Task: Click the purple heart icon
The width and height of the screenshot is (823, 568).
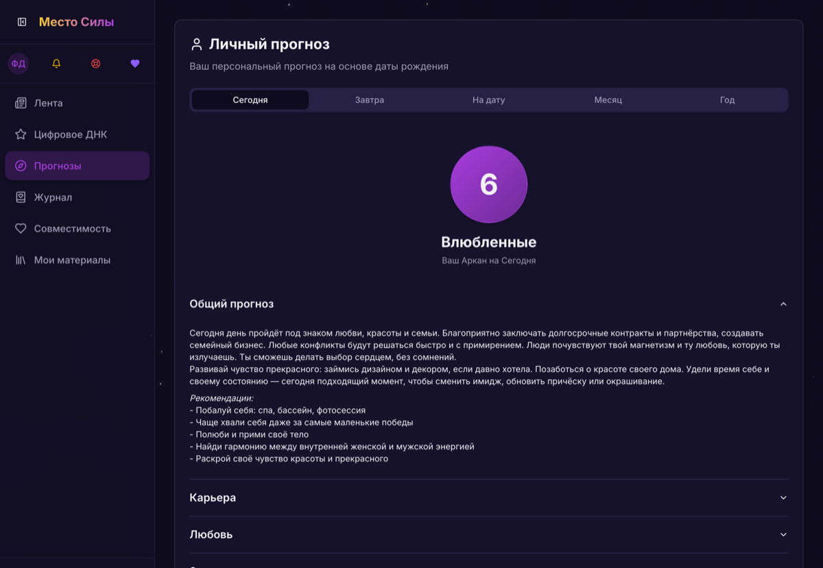Action: pyautogui.click(x=135, y=64)
